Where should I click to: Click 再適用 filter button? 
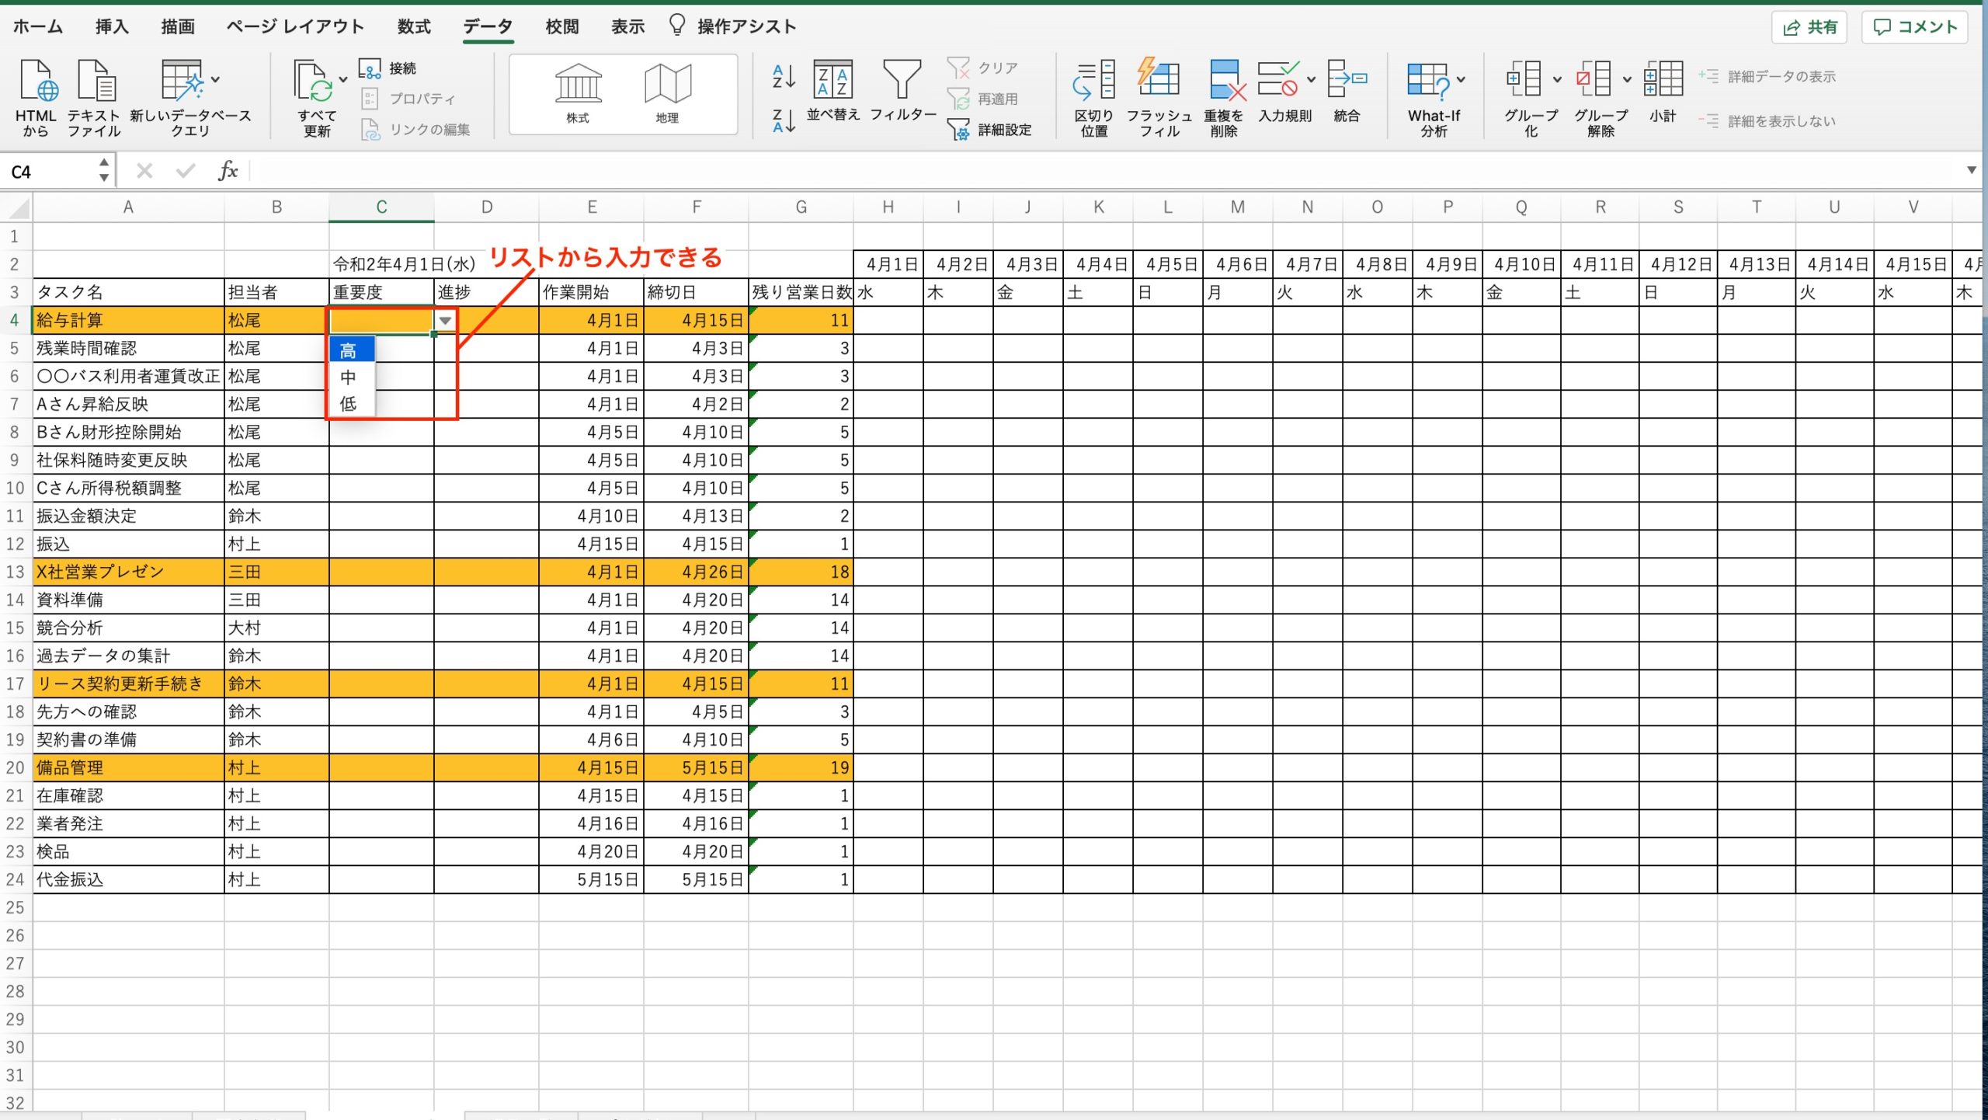pos(982,99)
